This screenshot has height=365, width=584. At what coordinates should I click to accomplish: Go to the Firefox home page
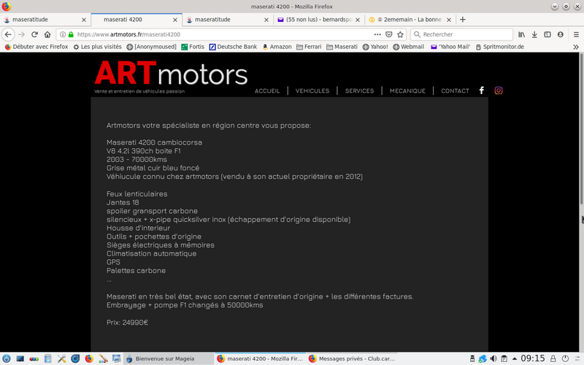47,34
